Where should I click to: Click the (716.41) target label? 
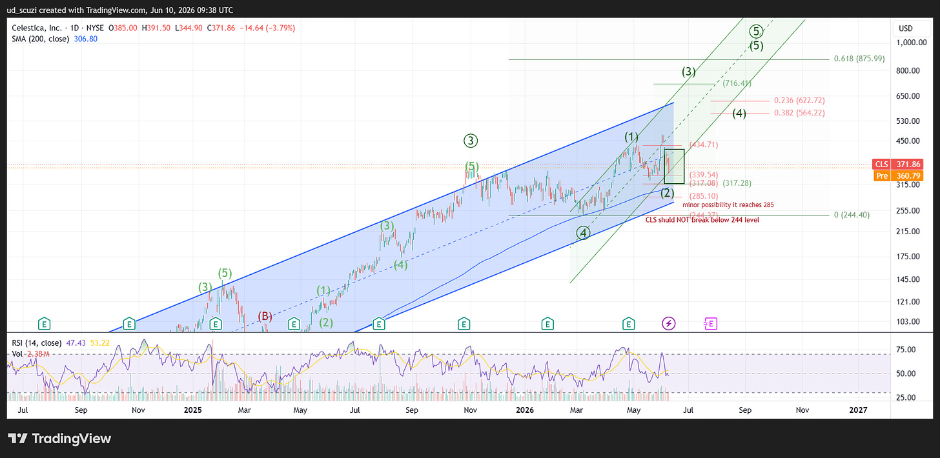tap(737, 83)
